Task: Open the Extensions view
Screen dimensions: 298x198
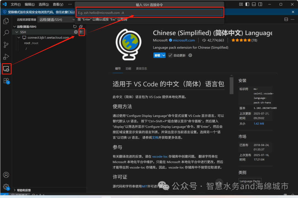Action: pyautogui.click(x=6, y=81)
